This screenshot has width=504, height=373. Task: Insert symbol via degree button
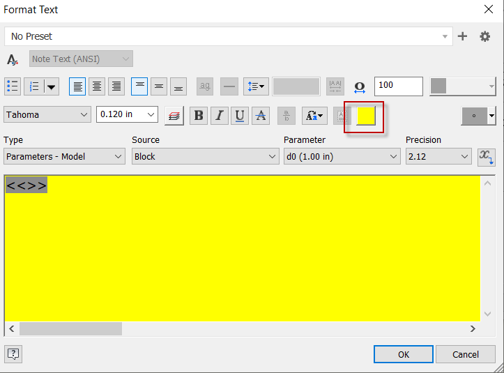coord(474,116)
